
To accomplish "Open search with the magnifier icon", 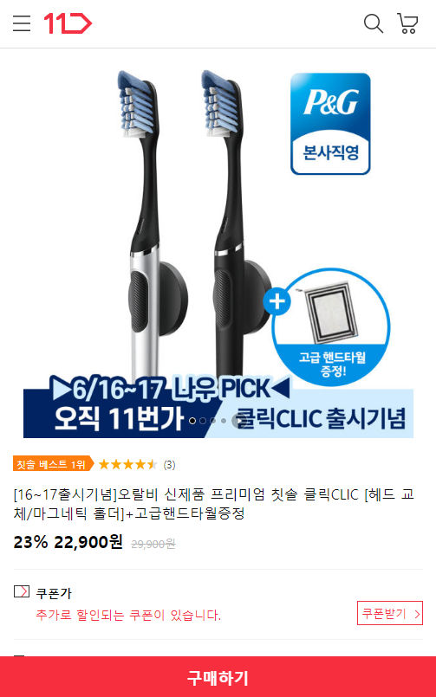I will pos(374,23).
